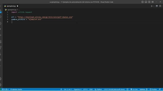Expand the breadcrumb ellipsis symbol list
163x91 pixels.
click(19, 10)
